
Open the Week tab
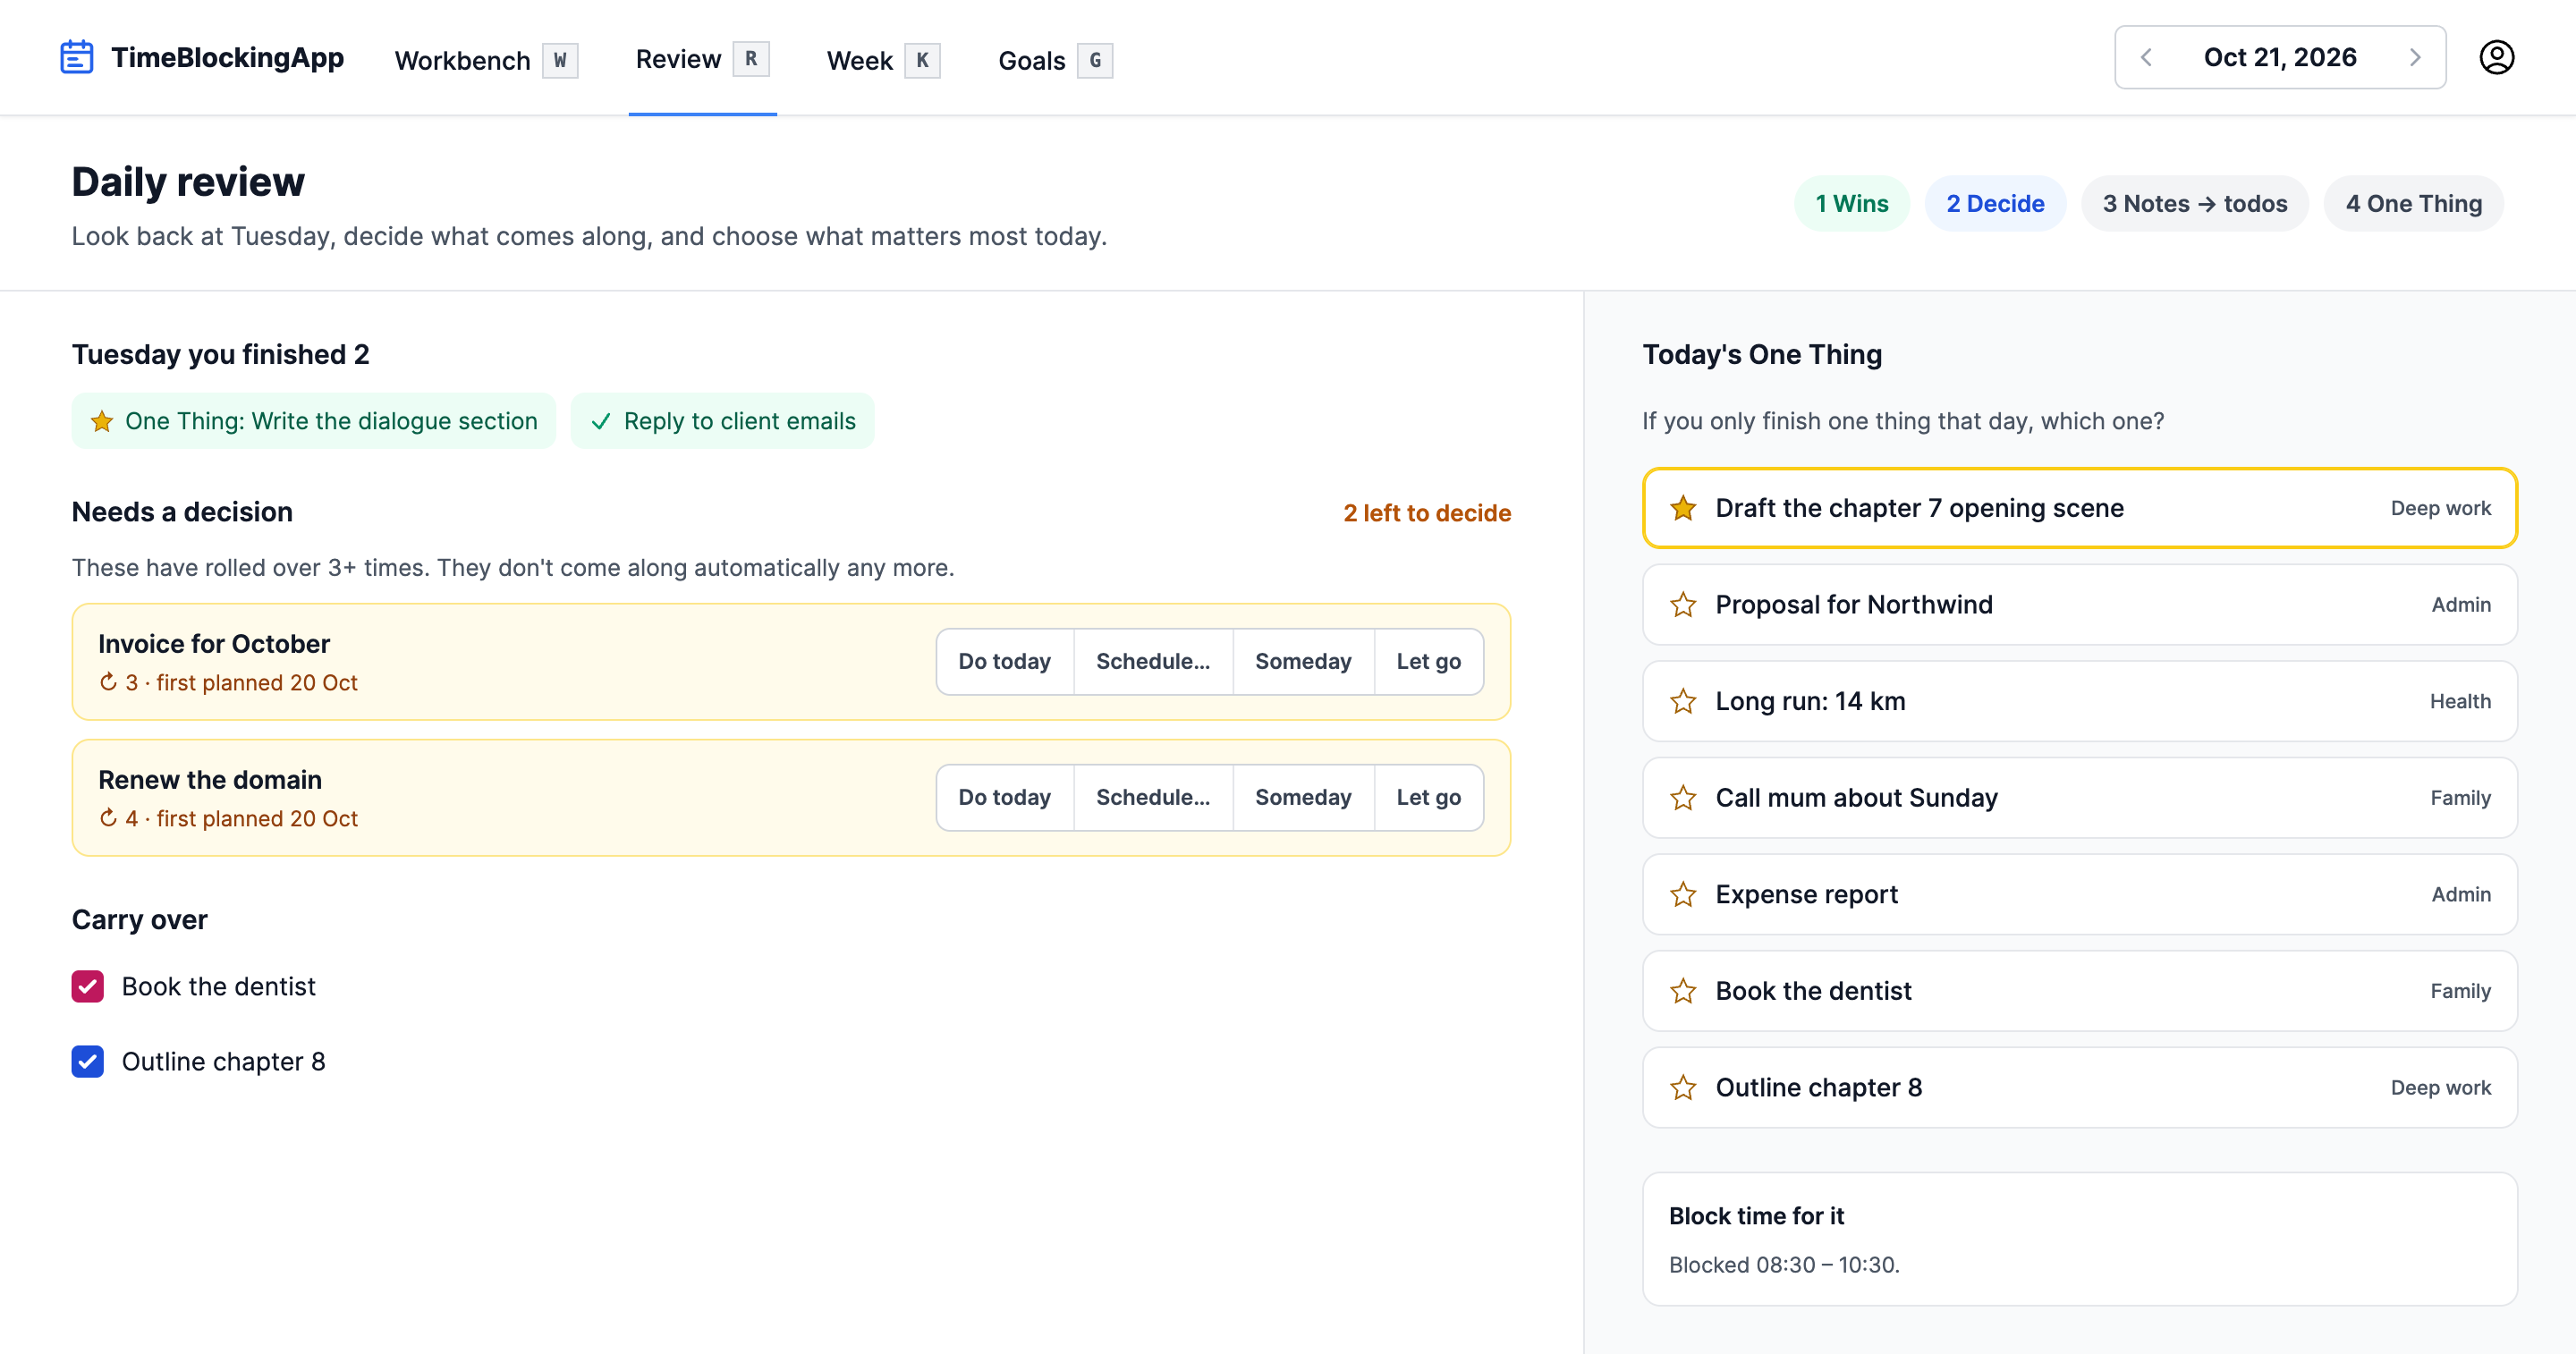(x=883, y=60)
